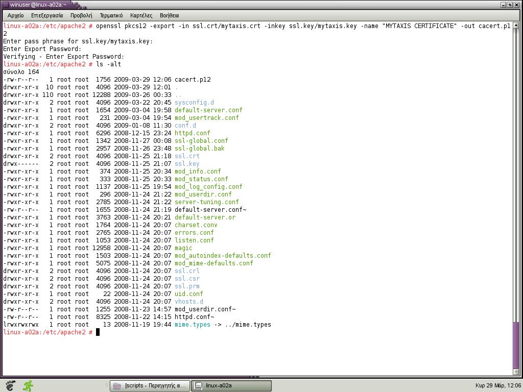
Task: Click the "Verifying - Enter Export Password:" line
Action: tap(63, 56)
